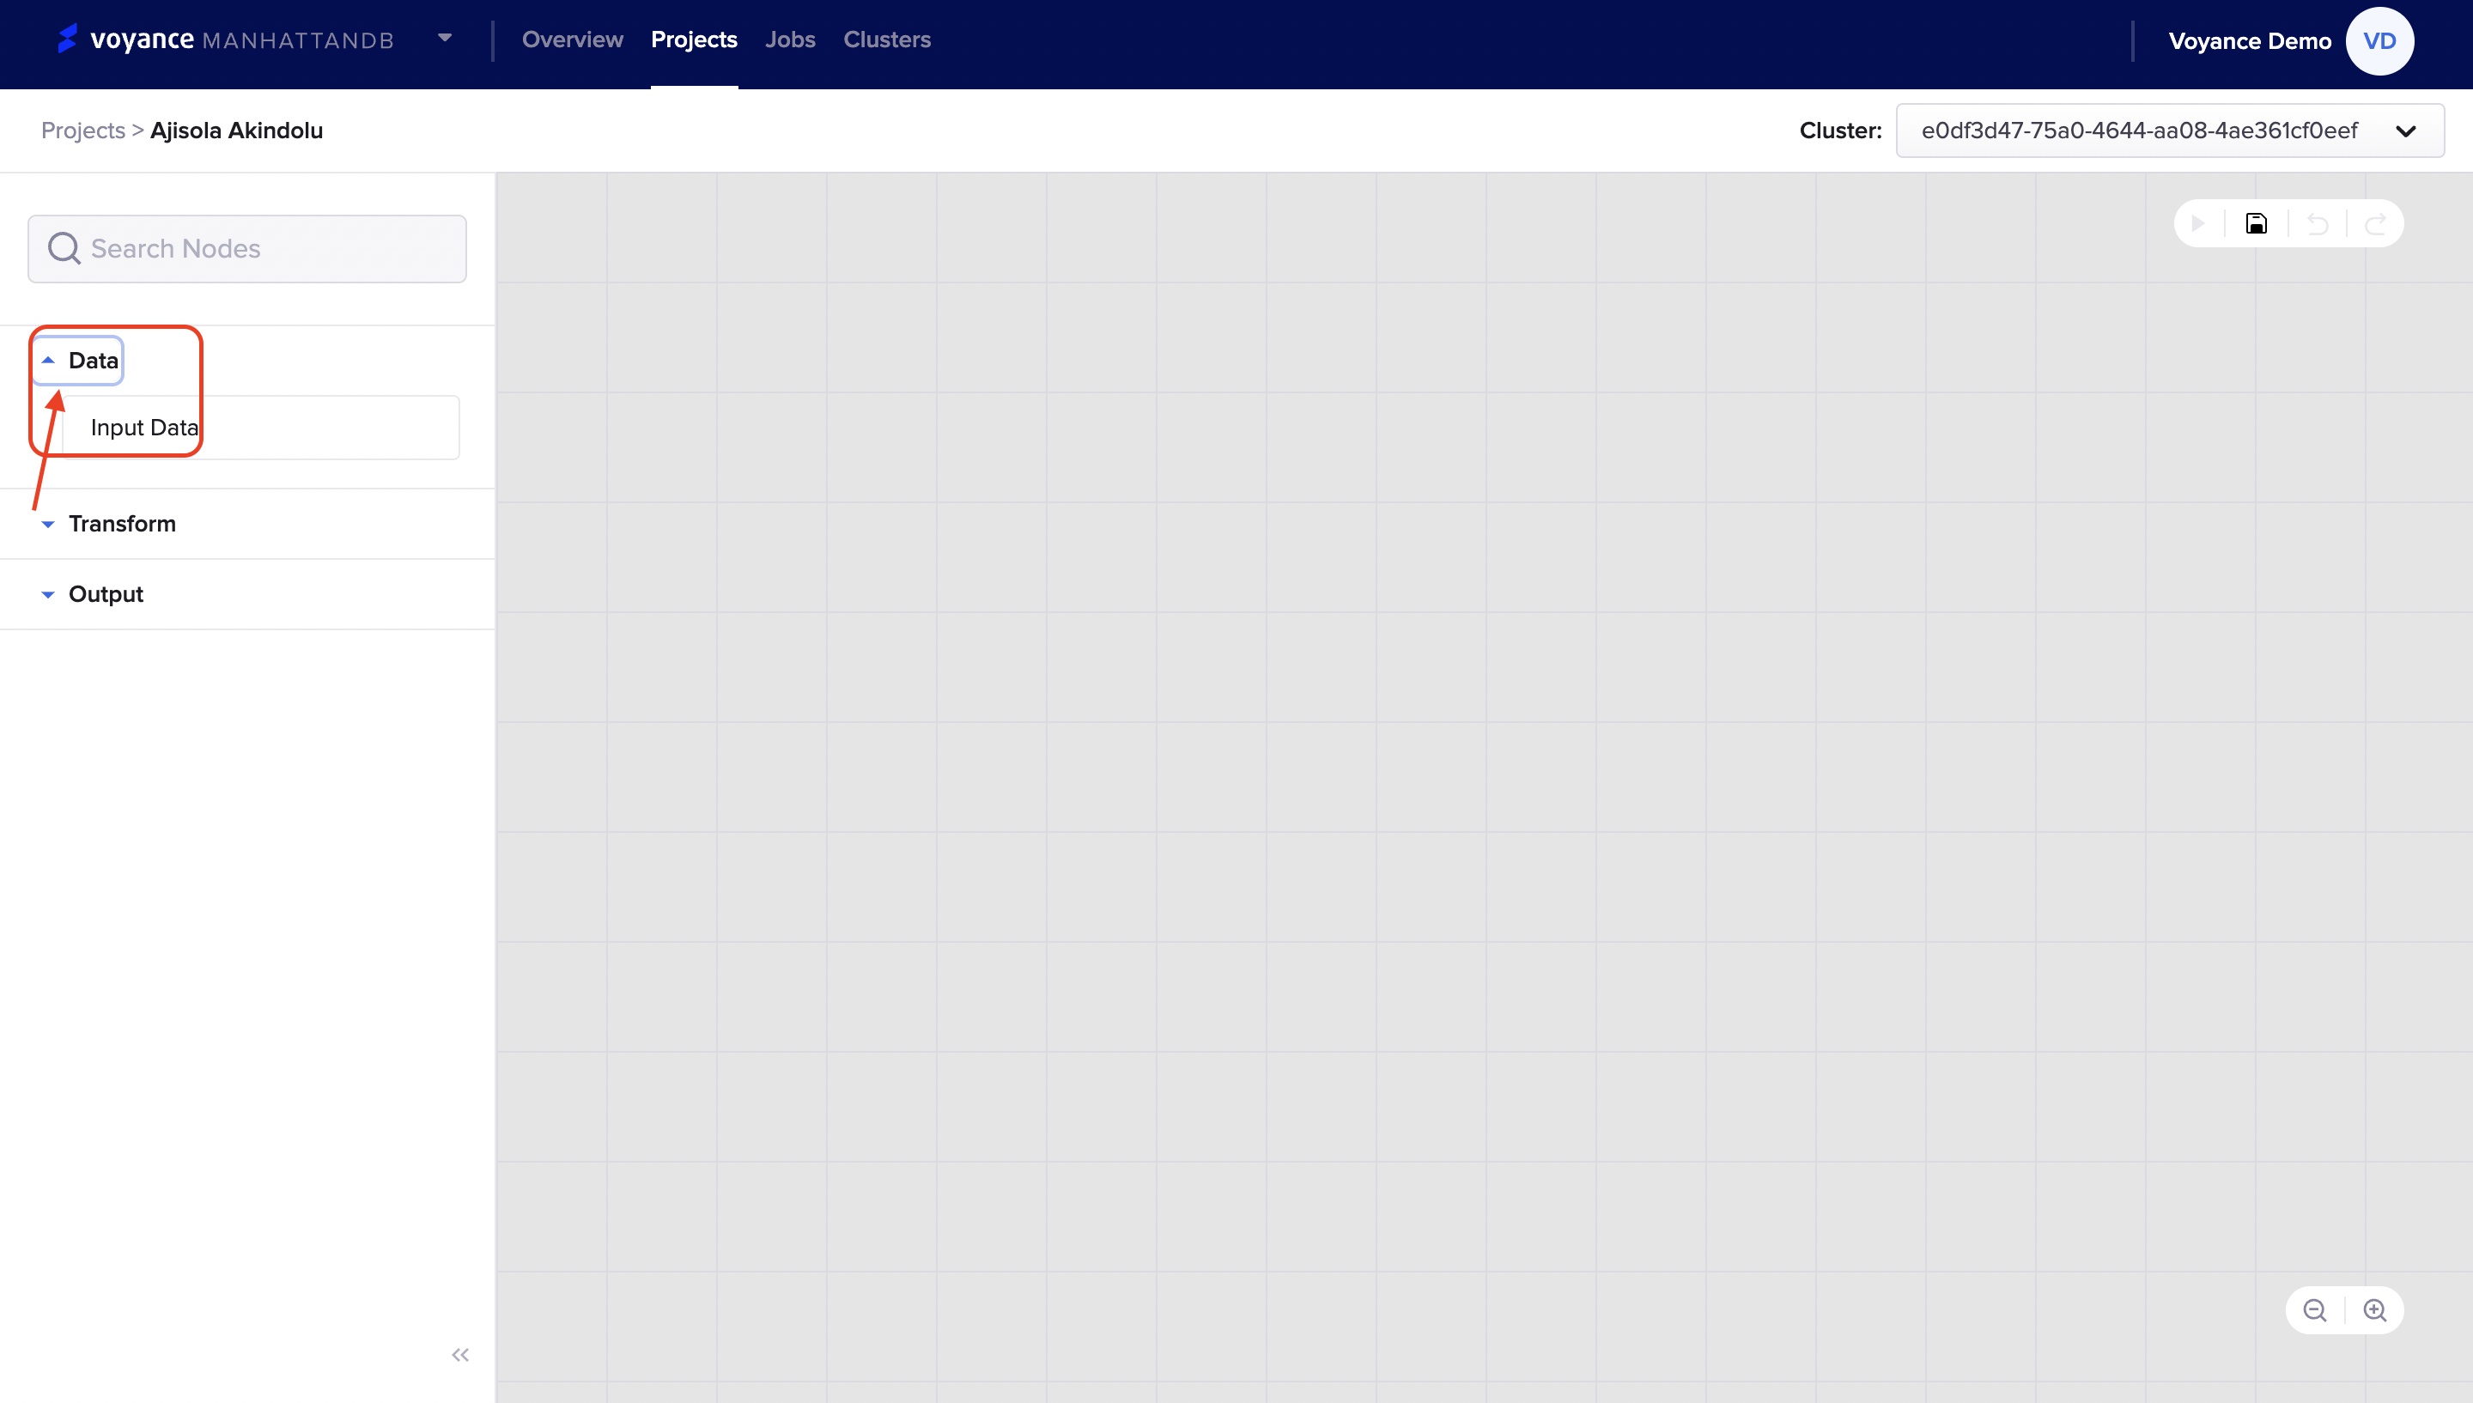Screen dimensions: 2473x1403
Task: Zoom in the canvas
Action: (x=2375, y=1310)
